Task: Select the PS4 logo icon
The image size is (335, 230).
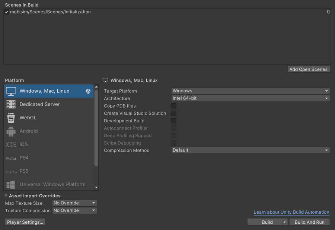Action: [x=11, y=158]
